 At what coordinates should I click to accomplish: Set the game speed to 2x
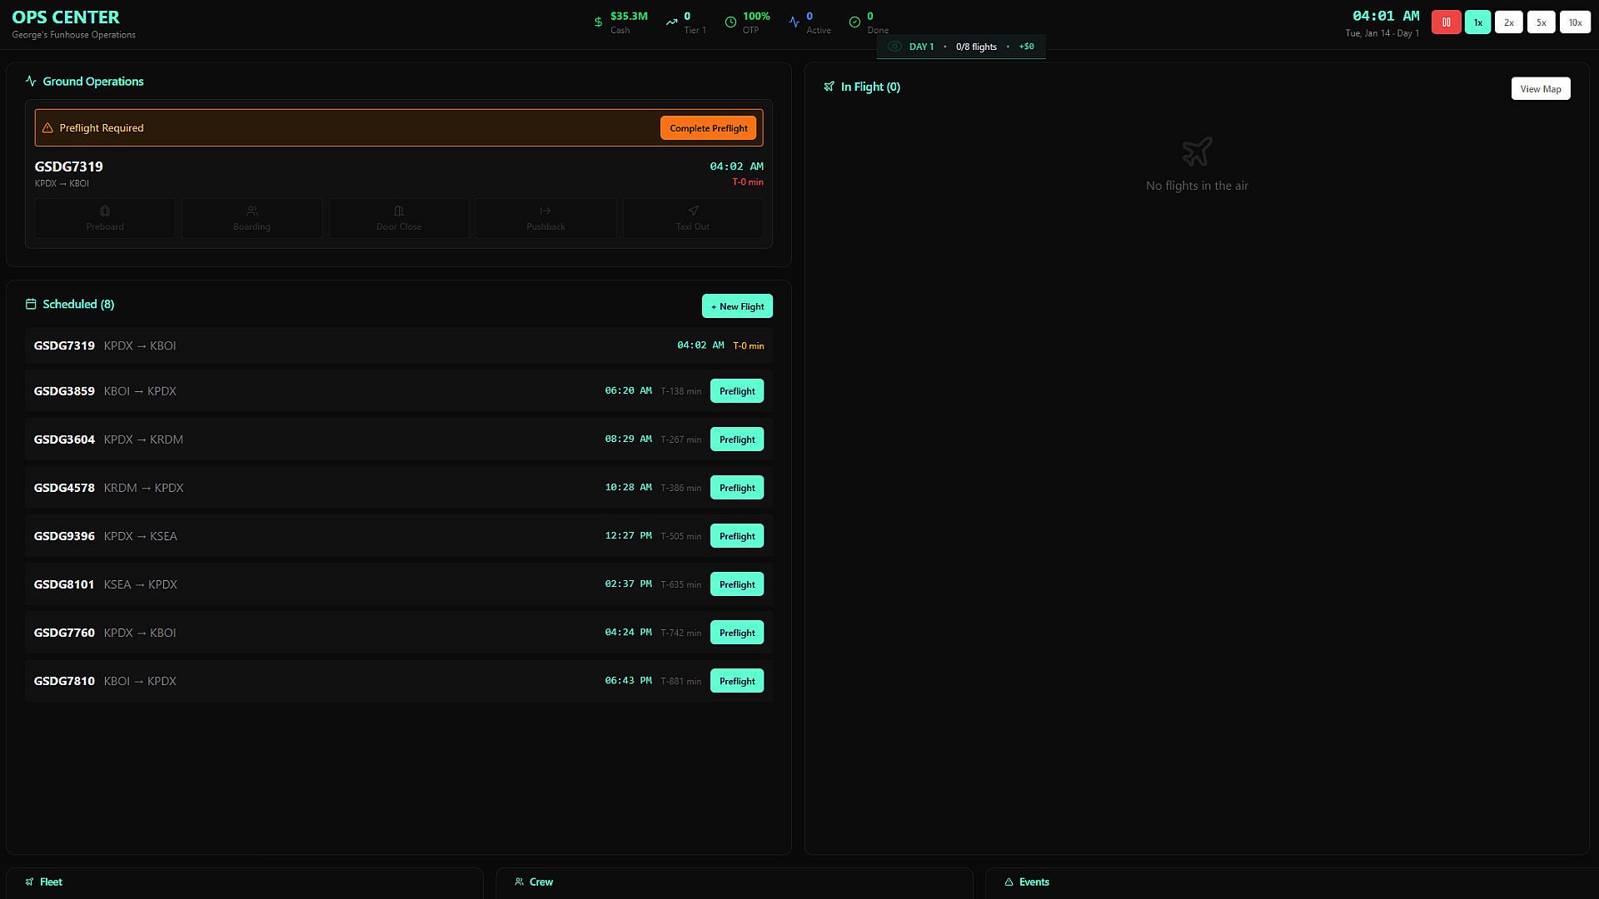1508,22
